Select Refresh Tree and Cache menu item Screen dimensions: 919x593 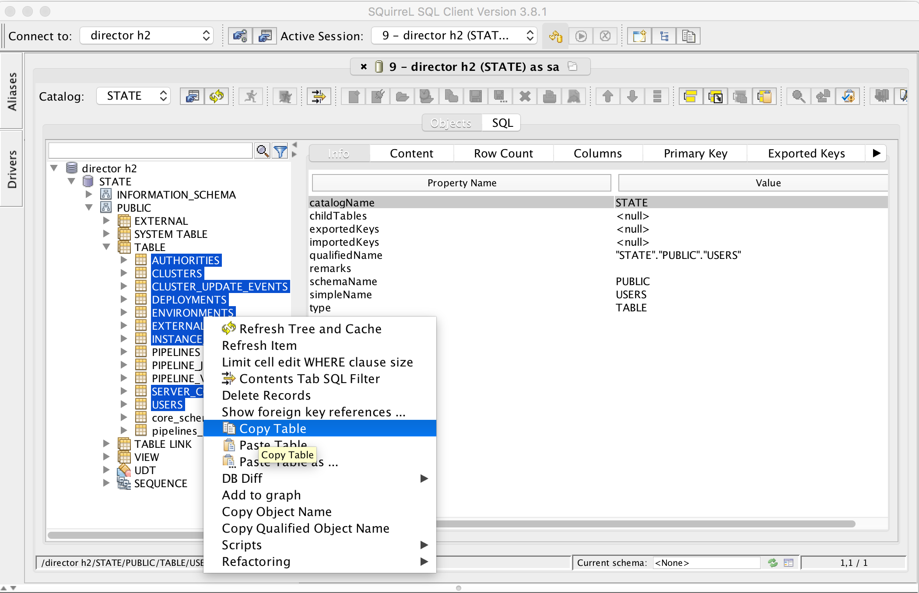320,328
